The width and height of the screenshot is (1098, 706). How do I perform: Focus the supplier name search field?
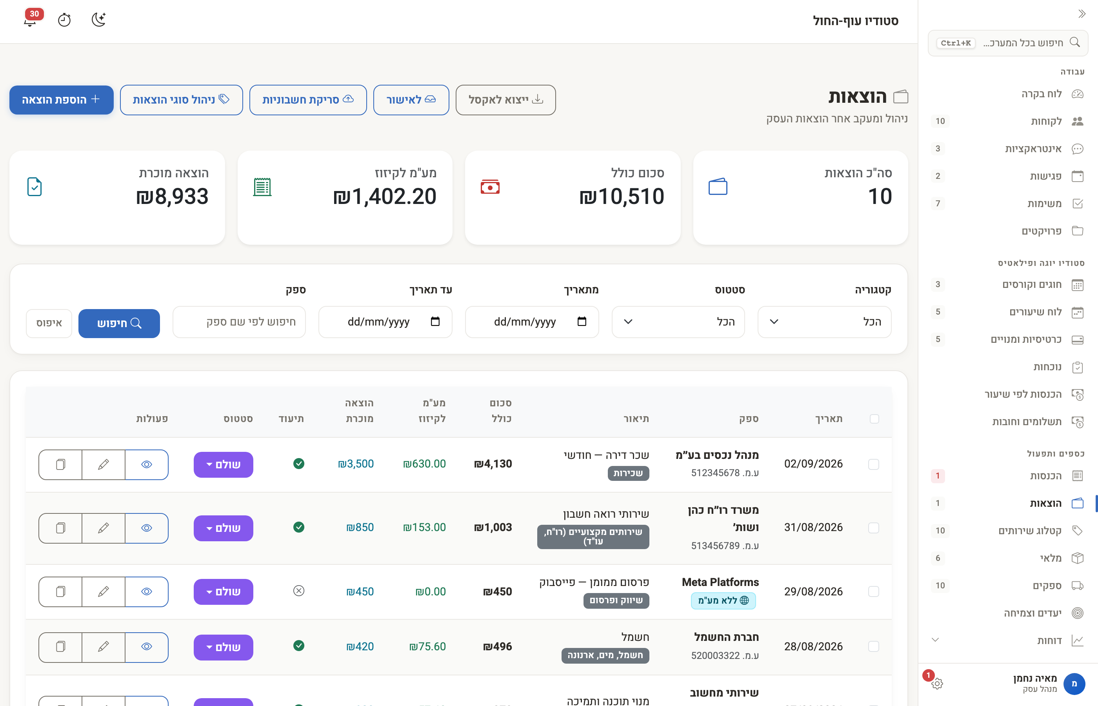239,322
